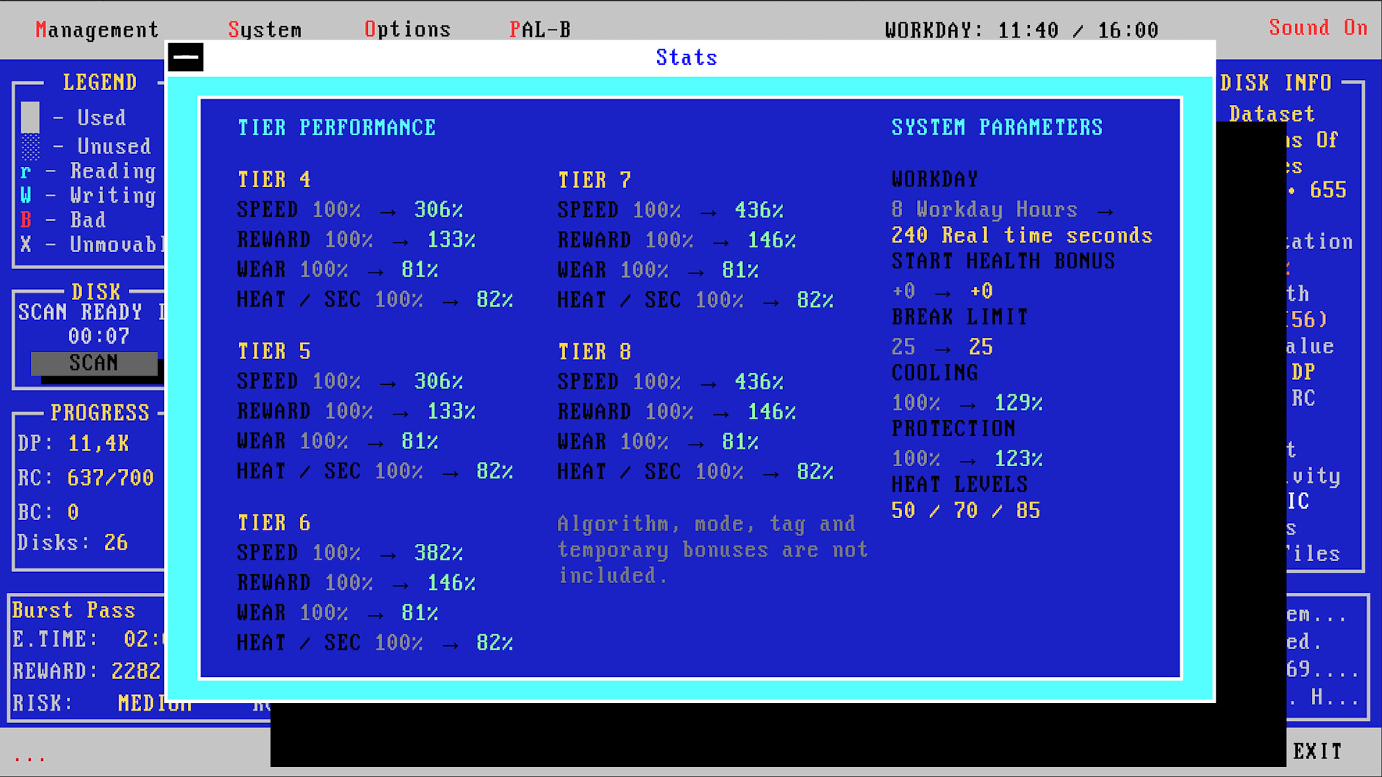Close the Stats window with the dash button
Image resolution: width=1382 pixels, height=777 pixels.
[x=186, y=57]
